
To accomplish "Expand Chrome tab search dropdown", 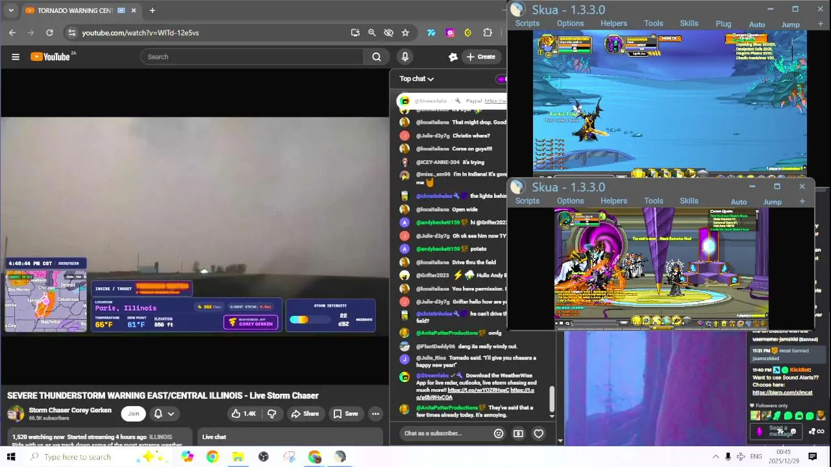I will tap(10, 10).
